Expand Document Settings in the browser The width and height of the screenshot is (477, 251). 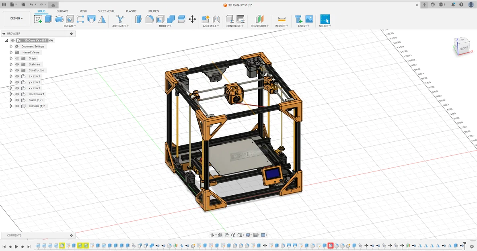(x=10, y=46)
